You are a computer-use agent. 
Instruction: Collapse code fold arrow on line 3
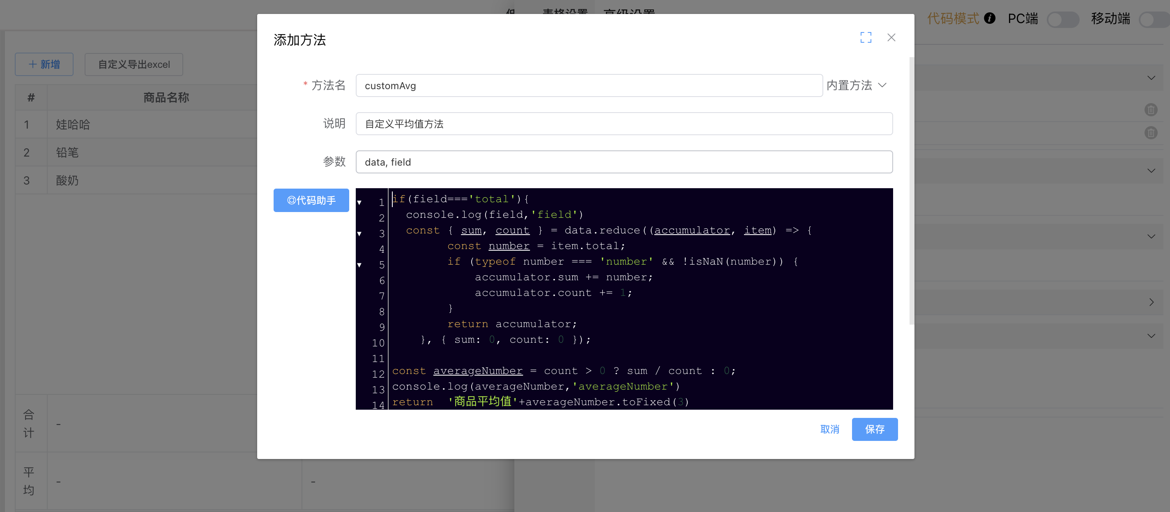[x=359, y=233]
